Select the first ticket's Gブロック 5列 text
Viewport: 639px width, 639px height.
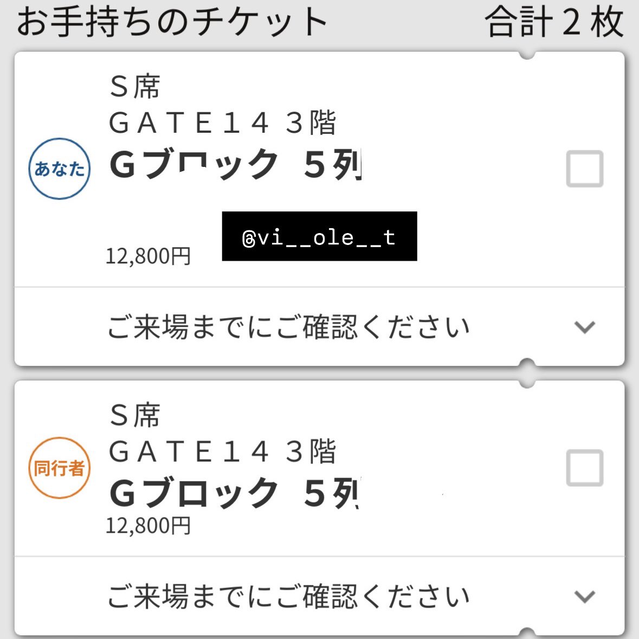tap(236, 164)
